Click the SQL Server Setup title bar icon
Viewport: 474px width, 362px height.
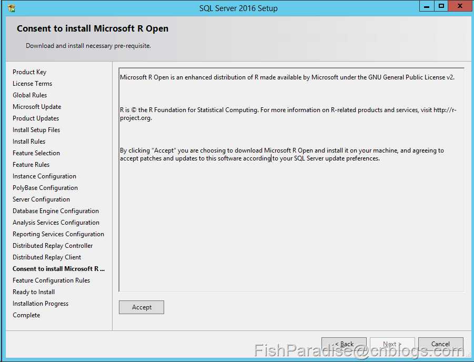[12, 8]
